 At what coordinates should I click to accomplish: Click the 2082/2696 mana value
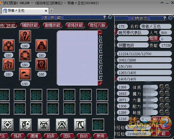coord(144,60)
